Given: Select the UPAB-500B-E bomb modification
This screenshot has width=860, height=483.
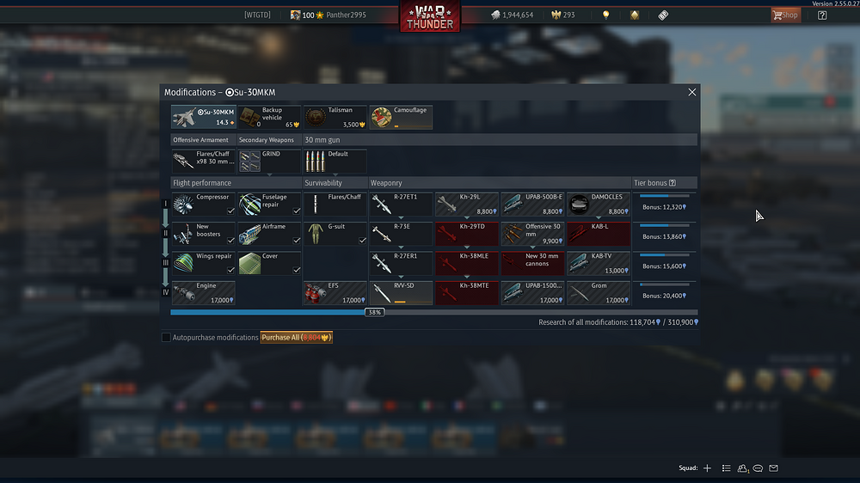Looking at the screenshot, I should tap(532, 204).
